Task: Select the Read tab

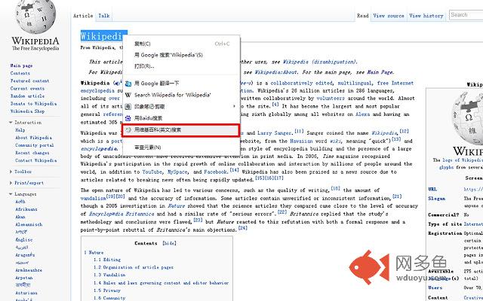Action: [362, 16]
